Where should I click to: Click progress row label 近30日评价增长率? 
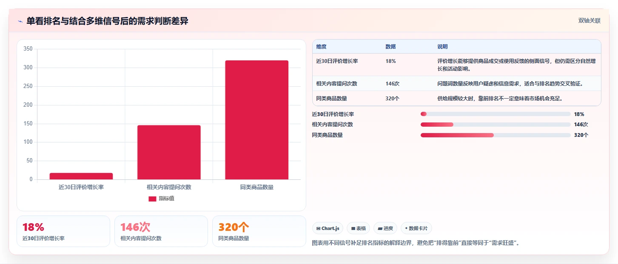click(333, 114)
